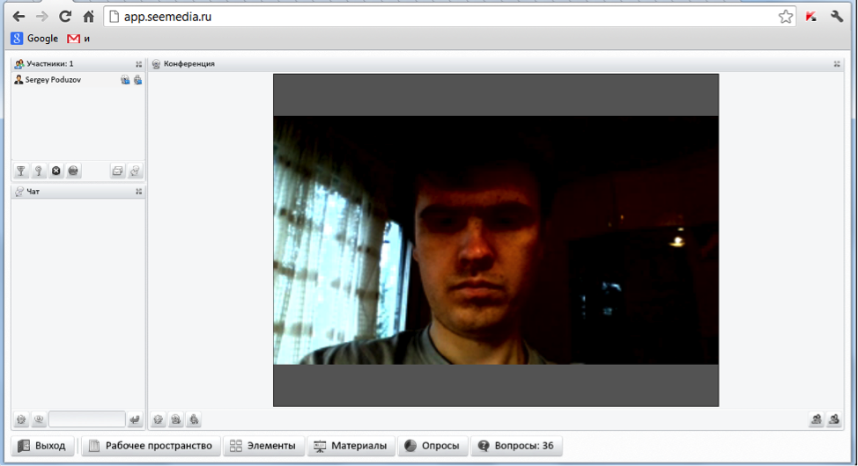
Task: Go to the browser home page
Action: click(88, 17)
